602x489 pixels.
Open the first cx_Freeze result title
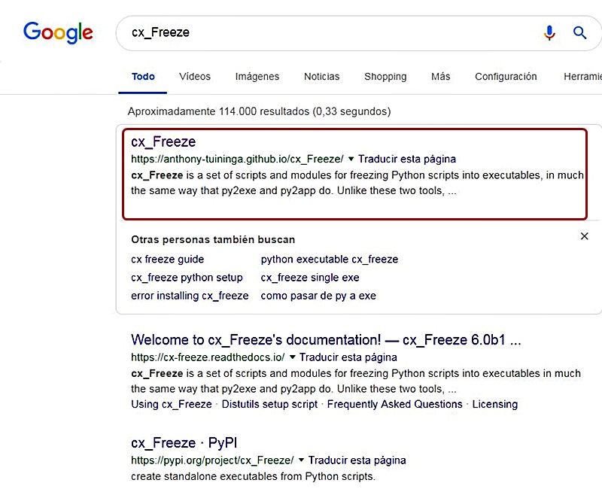163,141
